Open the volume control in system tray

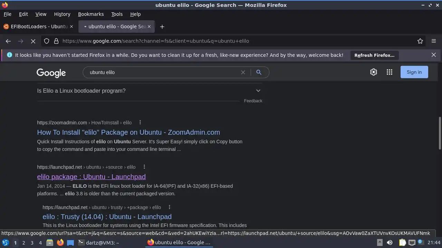tap(390, 242)
